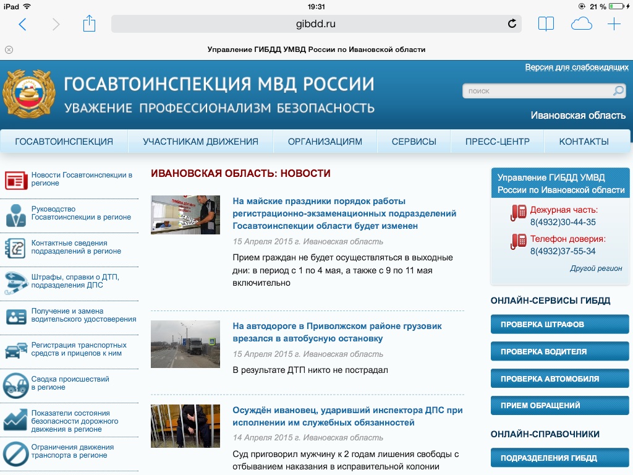The height and width of the screenshot is (475, 633).
Task: Open the УЧАСТНИКАМ ДВИЖЕНИЯ menu
Action: [x=200, y=142]
